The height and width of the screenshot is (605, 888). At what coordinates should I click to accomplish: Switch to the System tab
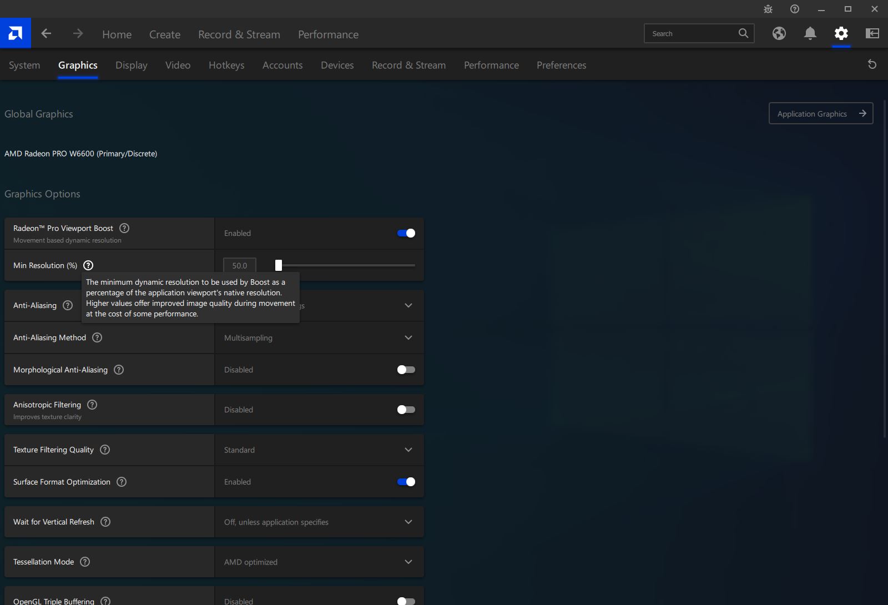24,65
